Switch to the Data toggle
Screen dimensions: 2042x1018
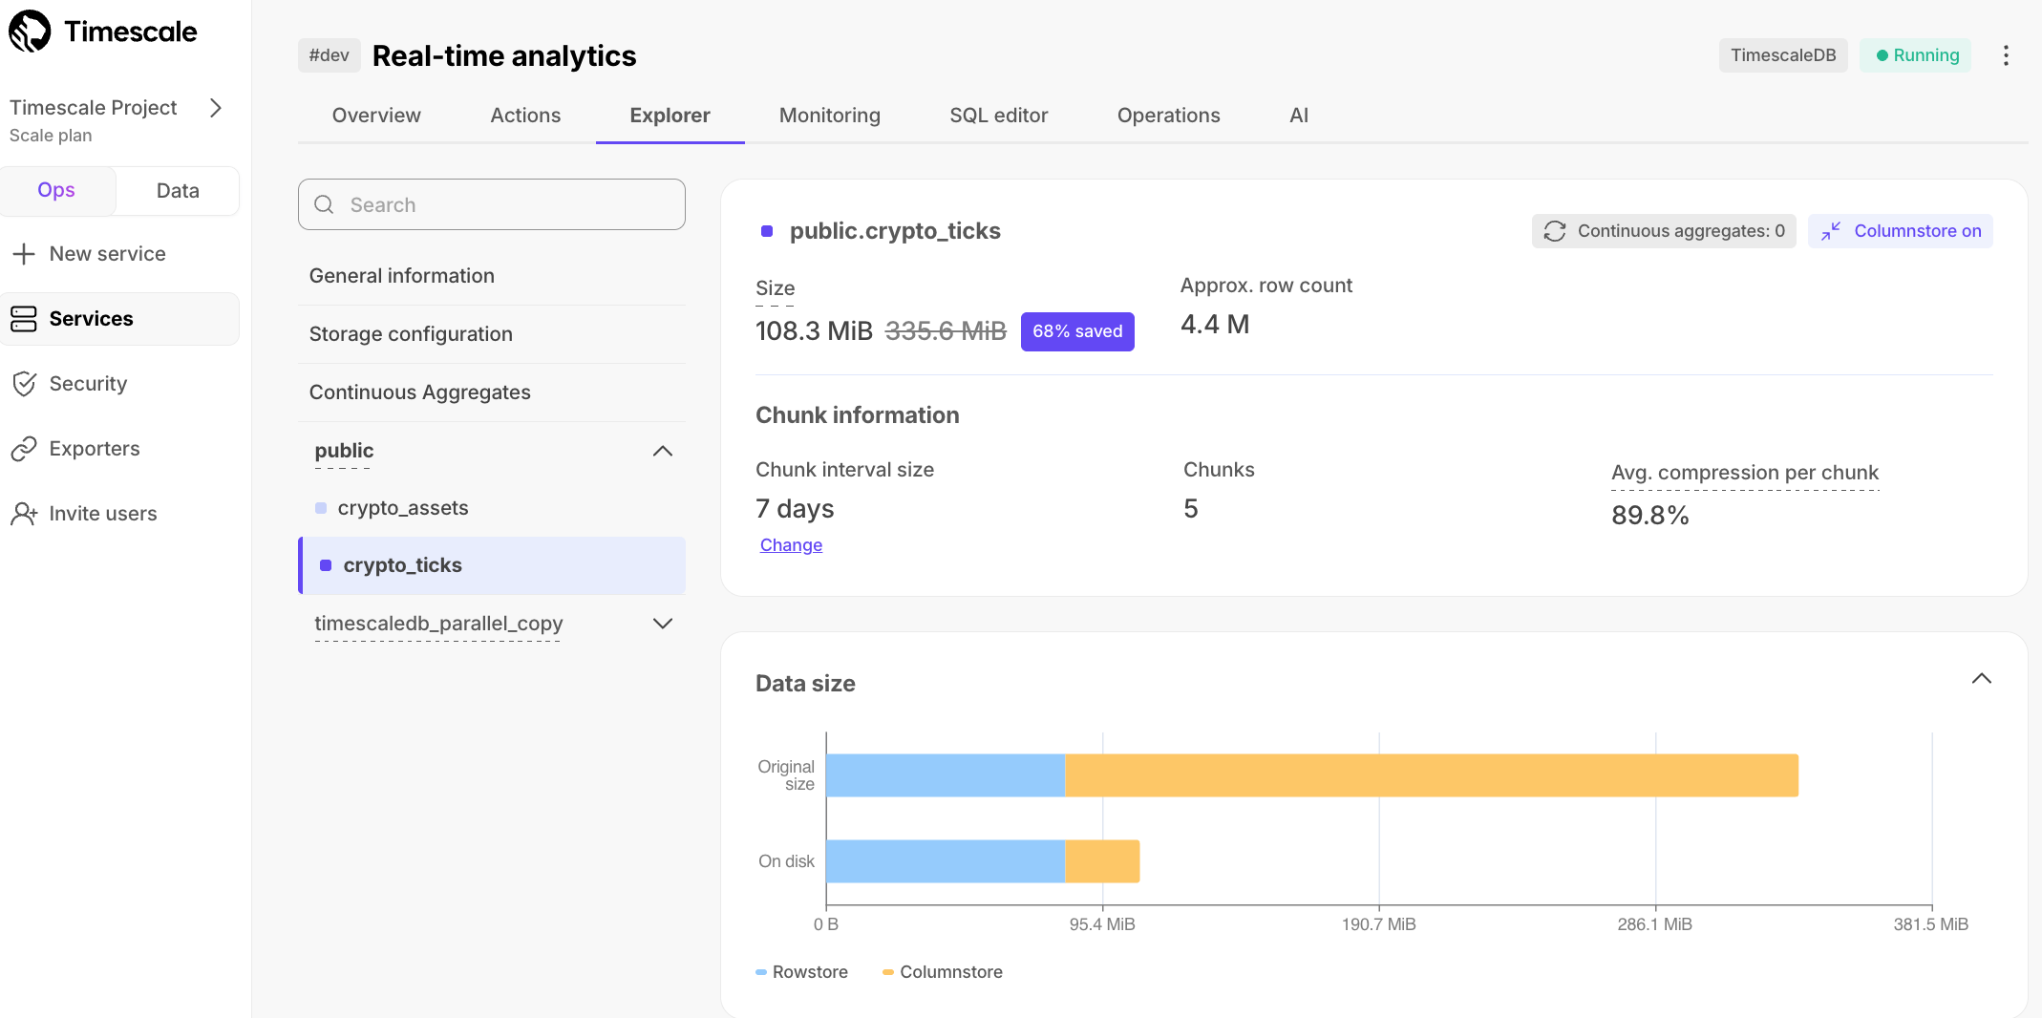coord(178,190)
